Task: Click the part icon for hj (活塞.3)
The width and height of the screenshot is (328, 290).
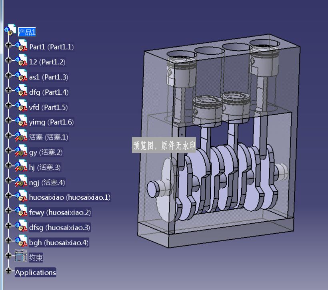Action: (21, 166)
